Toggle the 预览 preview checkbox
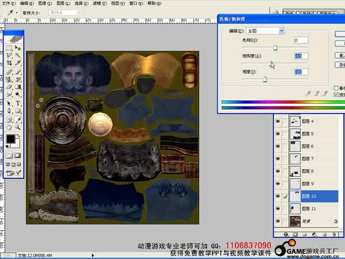Image resolution: width=345 pixels, height=259 pixels. 336,95
